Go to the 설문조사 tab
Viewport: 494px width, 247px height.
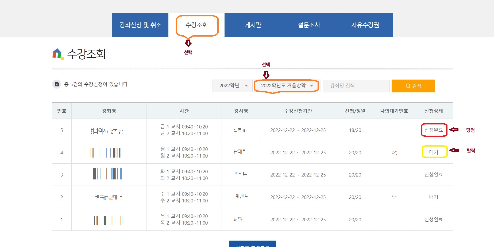tap(309, 25)
